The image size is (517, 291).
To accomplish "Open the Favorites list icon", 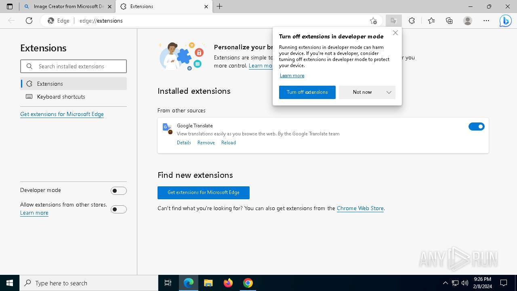I will [x=431, y=21].
